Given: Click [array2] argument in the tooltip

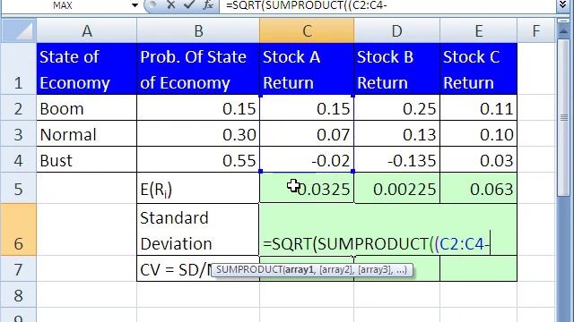Looking at the screenshot, I should tap(336, 270).
